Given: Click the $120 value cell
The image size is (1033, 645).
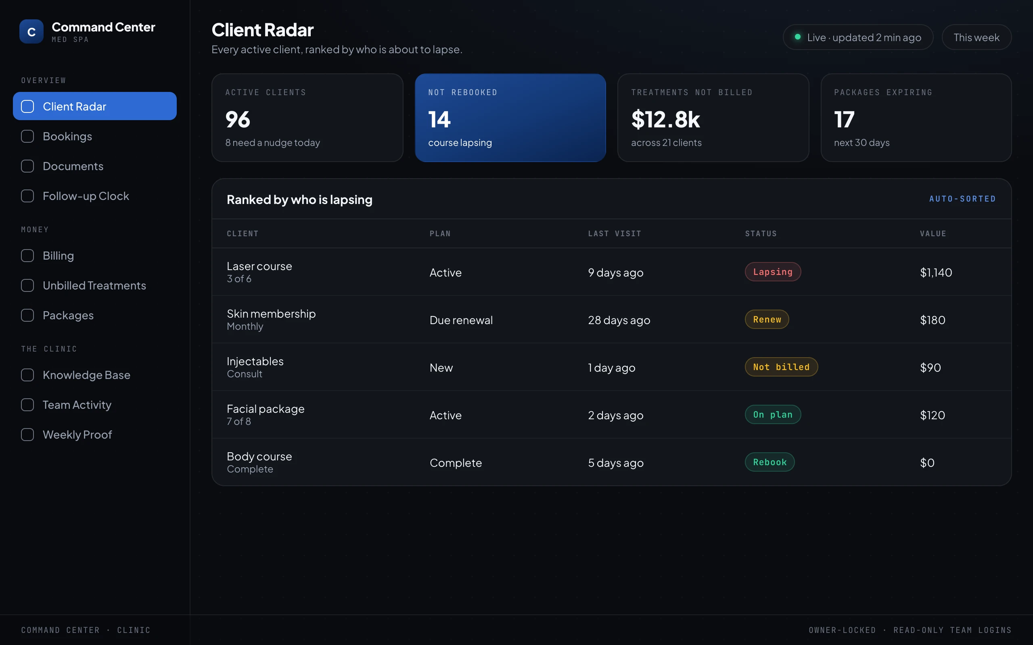Looking at the screenshot, I should pos(932,415).
